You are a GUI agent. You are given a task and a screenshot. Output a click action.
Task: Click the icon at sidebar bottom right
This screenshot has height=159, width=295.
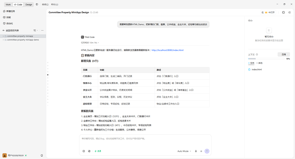pos(42,156)
